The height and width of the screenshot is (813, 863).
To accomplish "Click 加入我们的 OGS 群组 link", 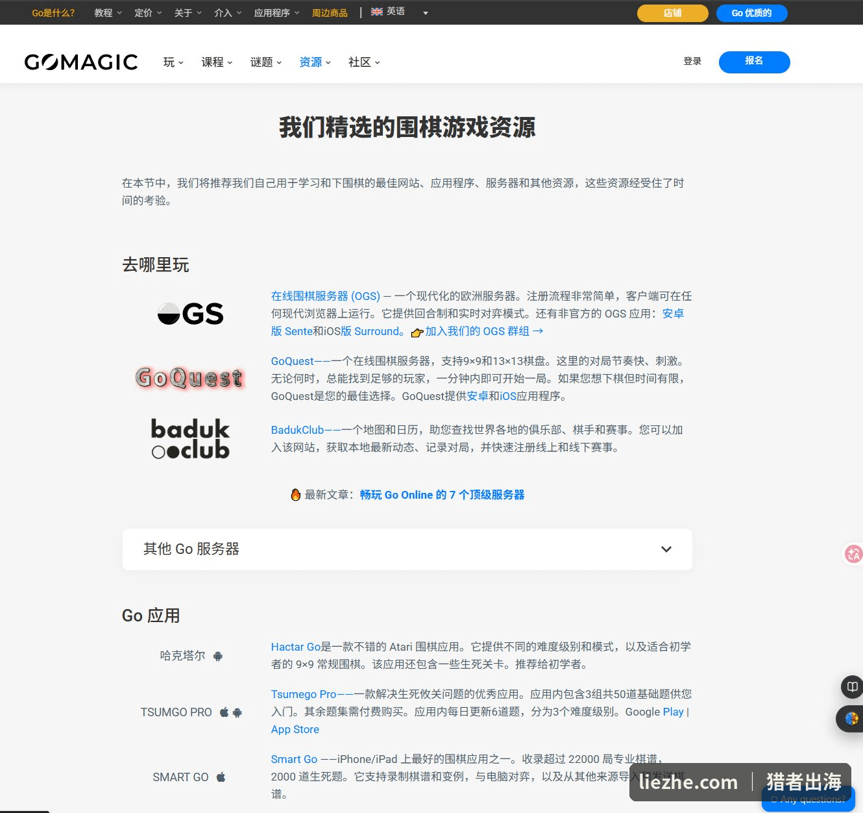I will 484,331.
